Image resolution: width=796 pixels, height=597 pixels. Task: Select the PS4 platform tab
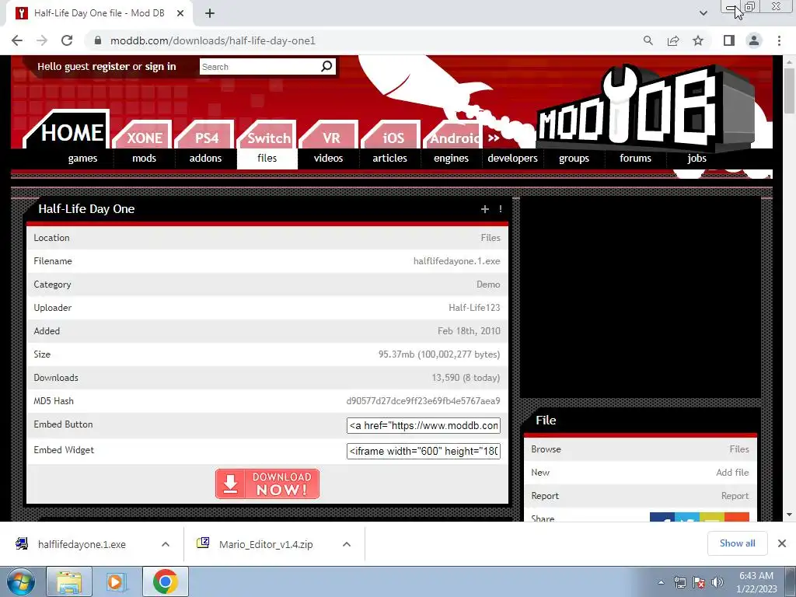tap(205, 136)
